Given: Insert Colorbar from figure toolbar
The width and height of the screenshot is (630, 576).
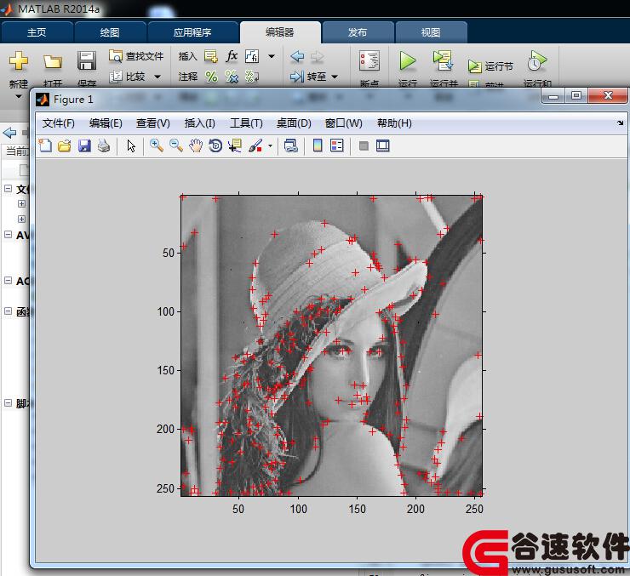Looking at the screenshot, I should pos(318,145).
